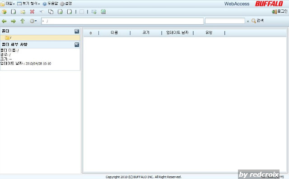The image size is (289, 179).
Task: Open 도움말 help
Action: [50, 4]
